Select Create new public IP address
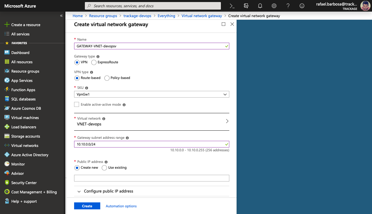 coord(77,168)
